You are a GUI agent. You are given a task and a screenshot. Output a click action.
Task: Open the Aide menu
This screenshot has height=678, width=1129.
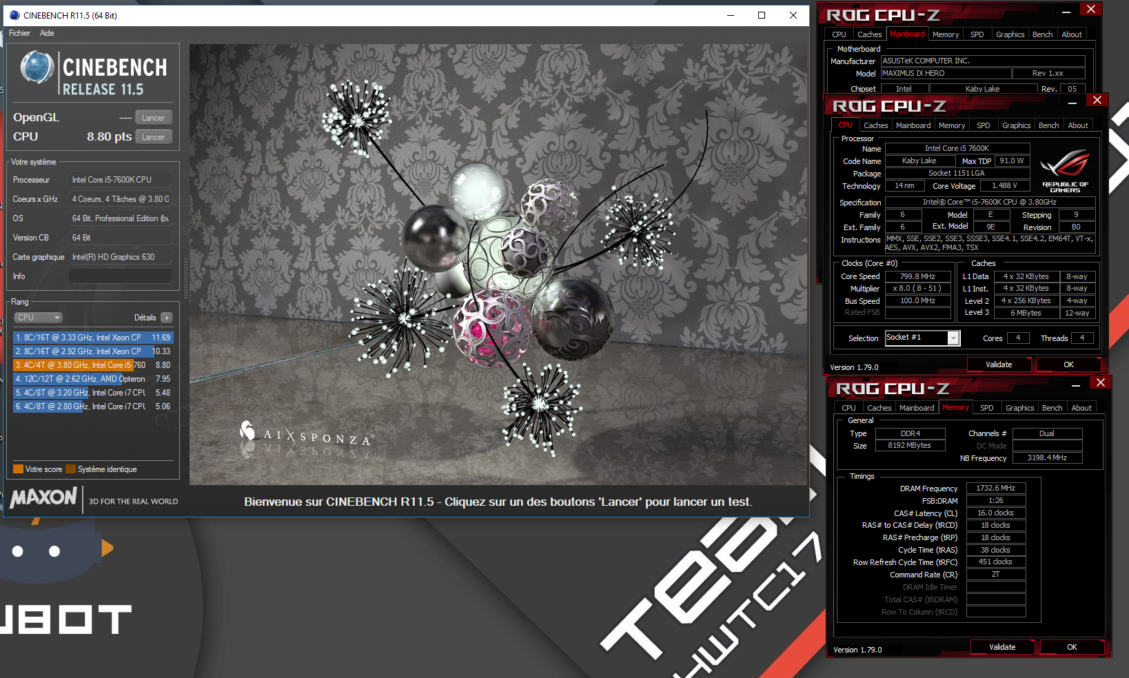pos(47,33)
